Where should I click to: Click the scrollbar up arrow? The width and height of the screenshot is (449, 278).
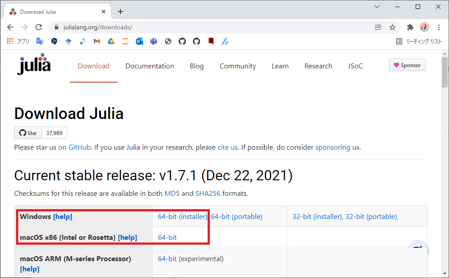tap(445, 53)
